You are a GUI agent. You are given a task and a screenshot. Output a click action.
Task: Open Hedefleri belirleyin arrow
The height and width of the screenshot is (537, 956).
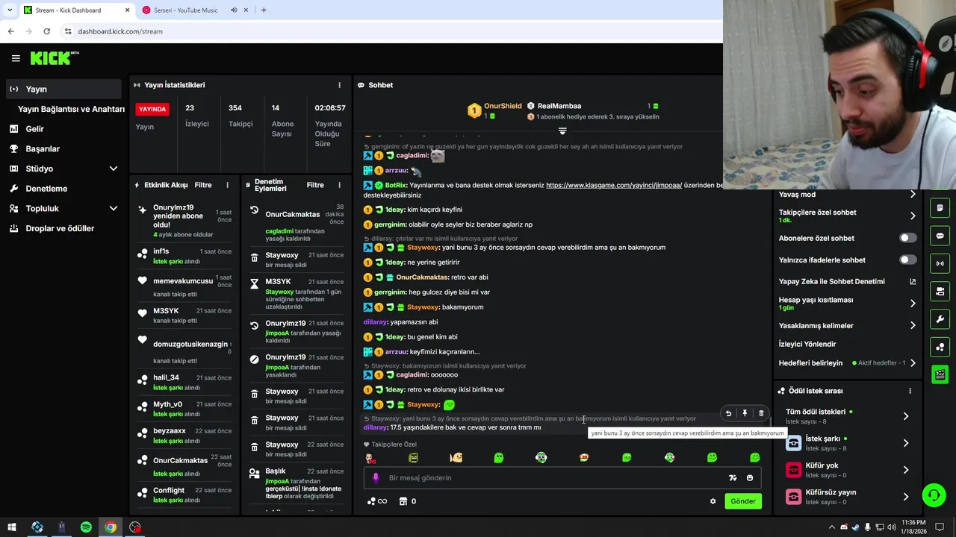[x=913, y=363]
